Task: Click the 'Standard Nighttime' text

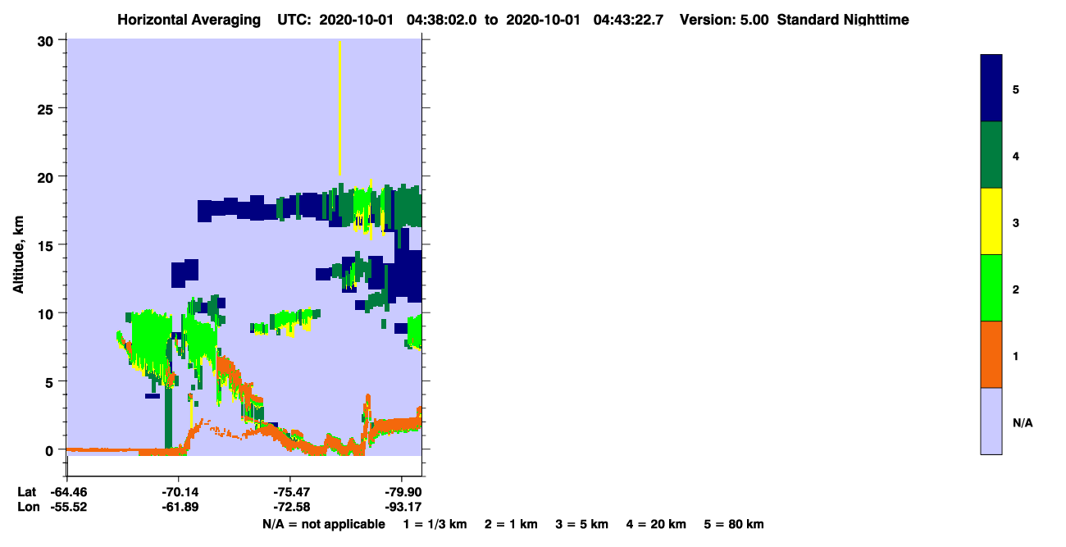Action: click(843, 20)
